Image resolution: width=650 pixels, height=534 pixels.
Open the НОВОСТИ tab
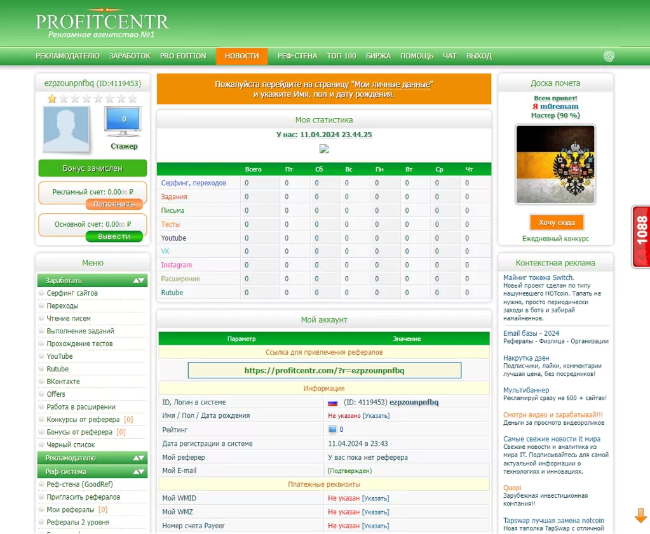tap(241, 56)
